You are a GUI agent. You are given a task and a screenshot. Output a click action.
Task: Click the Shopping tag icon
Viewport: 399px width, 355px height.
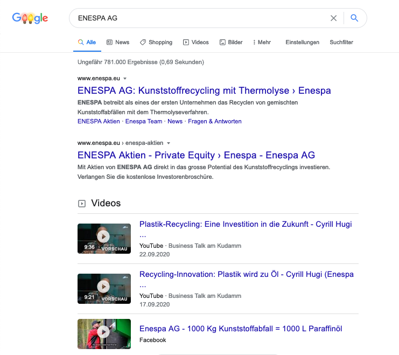click(x=143, y=42)
